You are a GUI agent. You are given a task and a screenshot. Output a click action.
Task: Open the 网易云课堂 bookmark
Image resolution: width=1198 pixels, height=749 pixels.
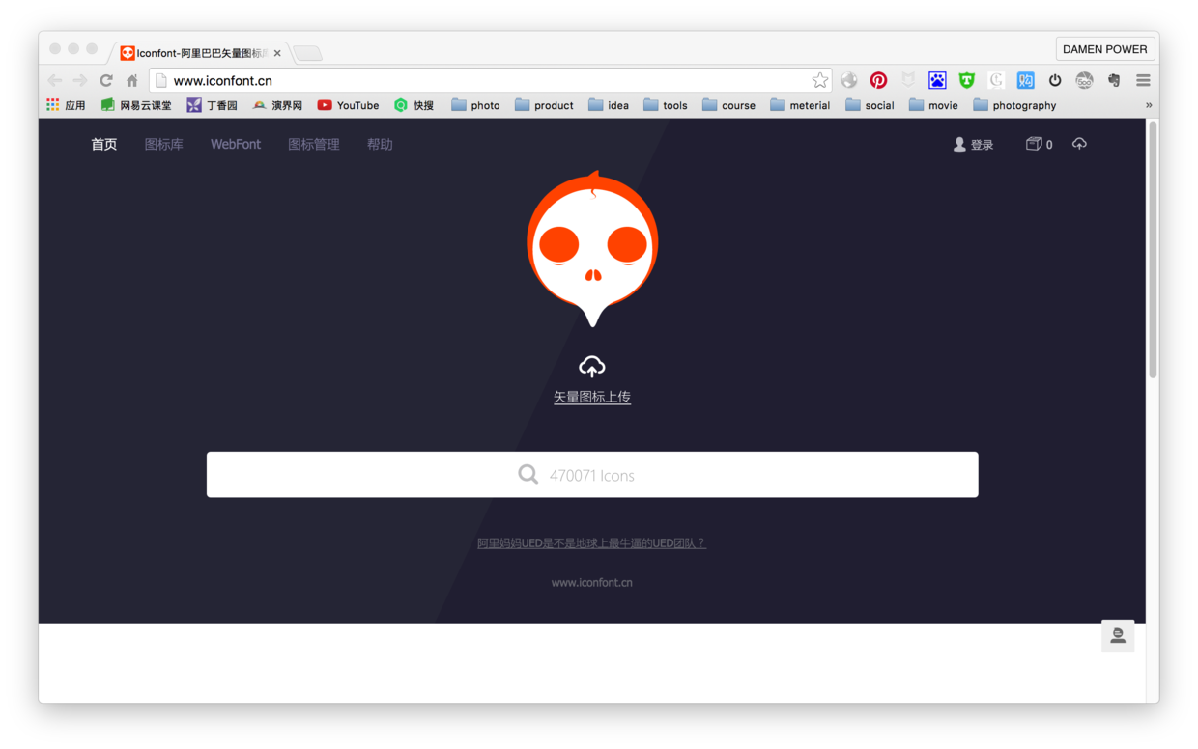click(136, 105)
